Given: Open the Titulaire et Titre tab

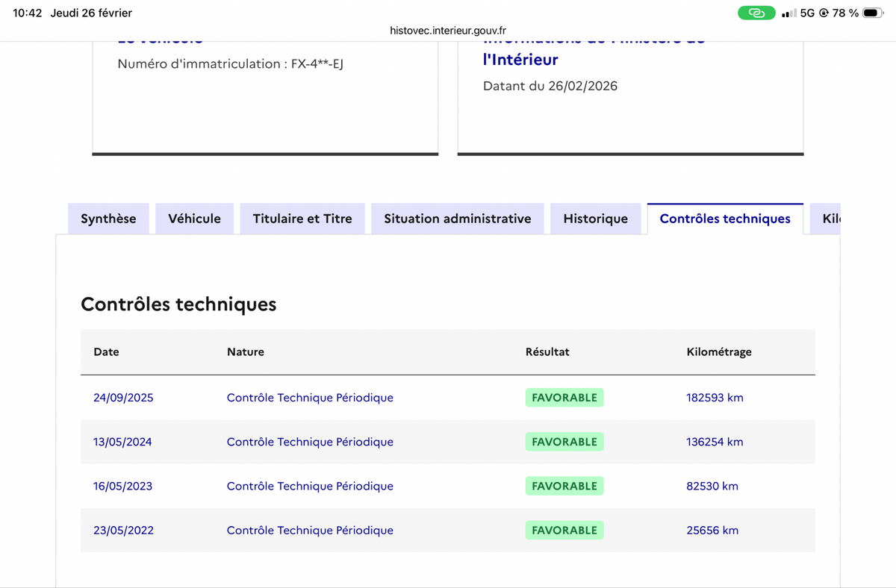Looking at the screenshot, I should [302, 219].
